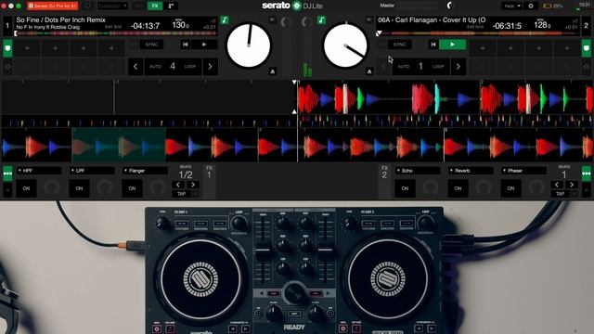Decrease FX 2 beats value
594x334 pixels.
click(557, 185)
